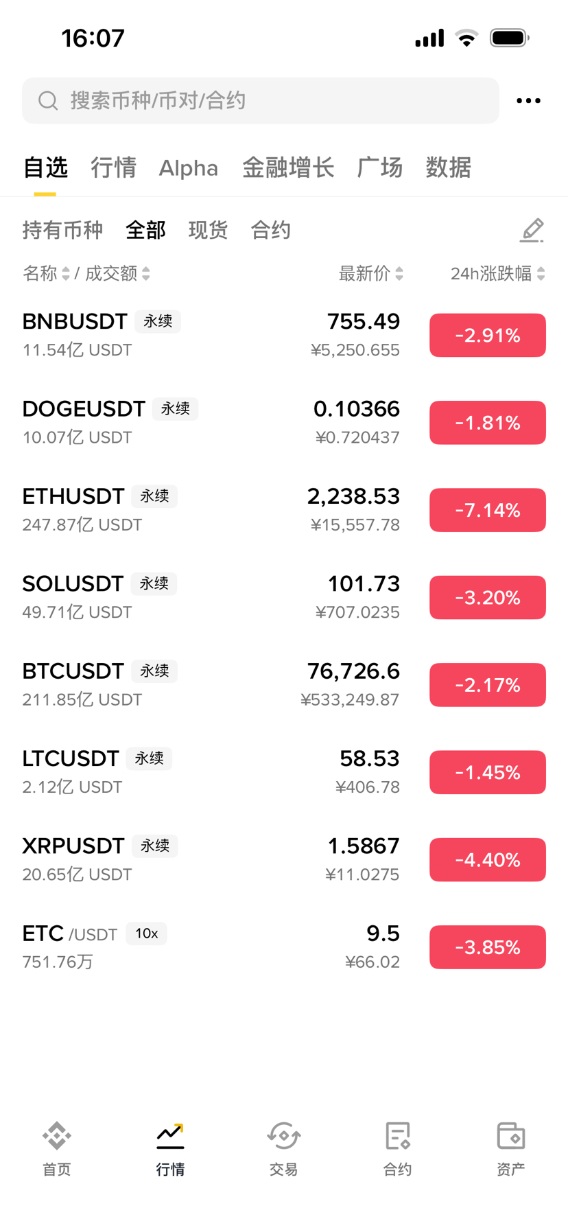Select the 持有币种 holdings filter
Viewport: 568px width, 1230px height.
[x=62, y=231]
